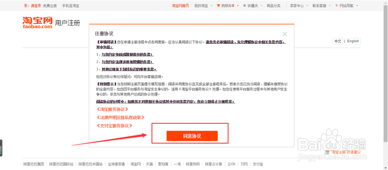Viewport: 388px width, 170px height.
Task: Click the 用户注册 page heading
Action: click(68, 23)
